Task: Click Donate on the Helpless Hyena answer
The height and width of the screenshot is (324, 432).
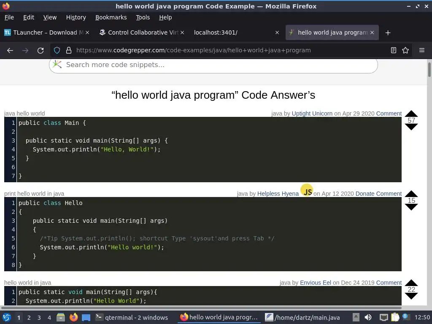Action: click(x=365, y=194)
